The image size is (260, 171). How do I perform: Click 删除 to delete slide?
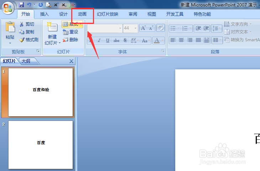(x=70, y=40)
